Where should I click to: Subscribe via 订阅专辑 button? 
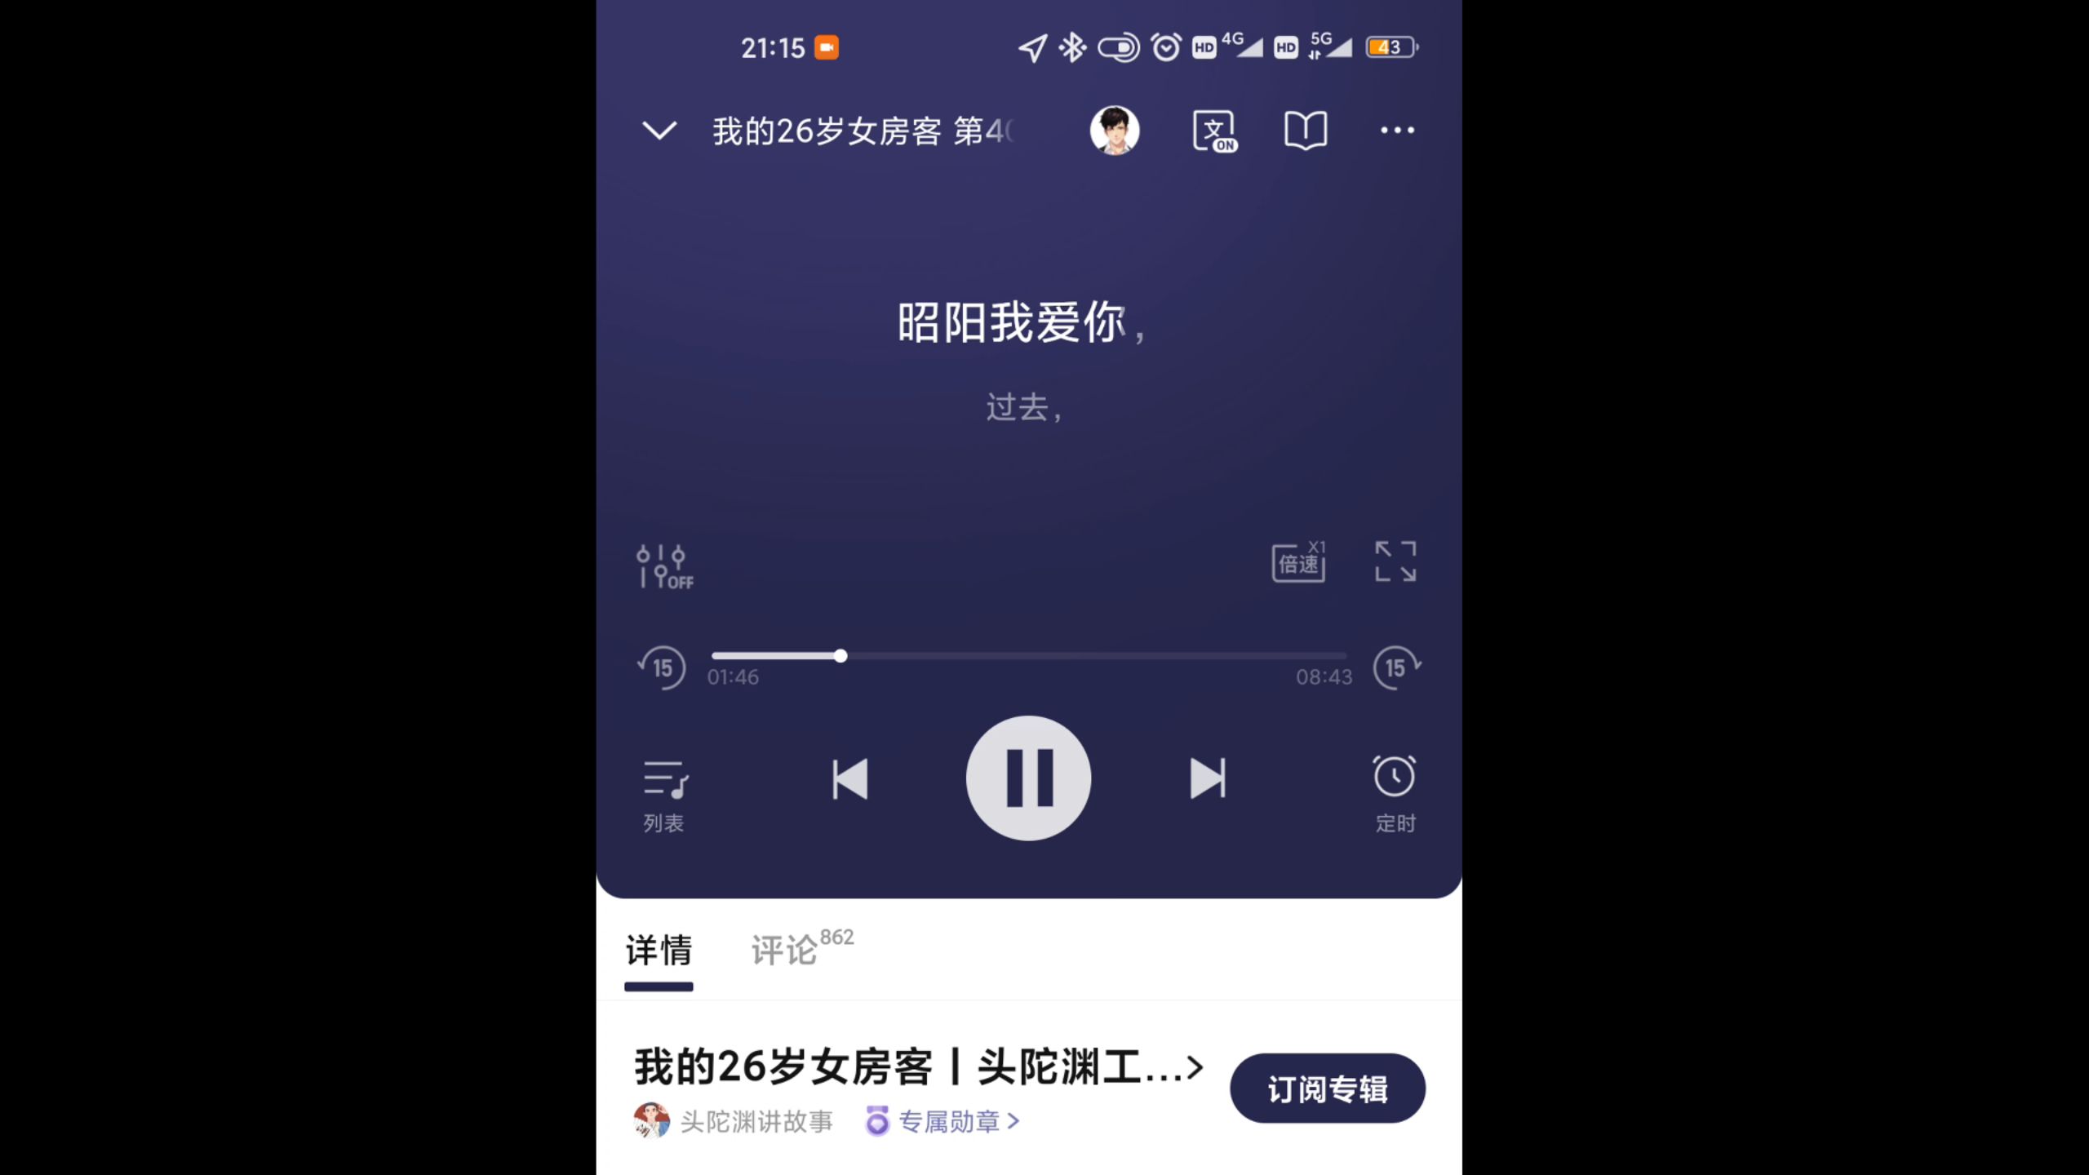(1327, 1089)
